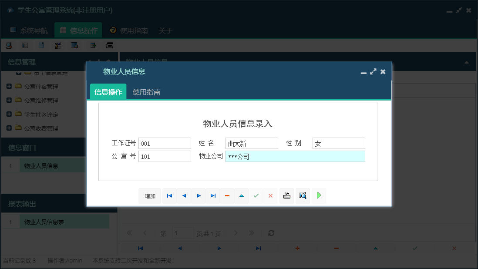Select the record search icon on the main toolbar
The image size is (478, 269).
tap(9, 45)
